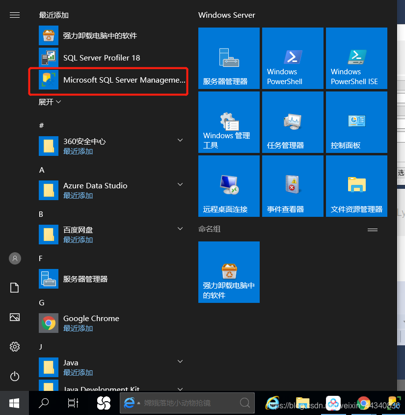This screenshot has height=415, width=405.
Task: Open the 百度网盘 folder icon
Action: (x=49, y=235)
